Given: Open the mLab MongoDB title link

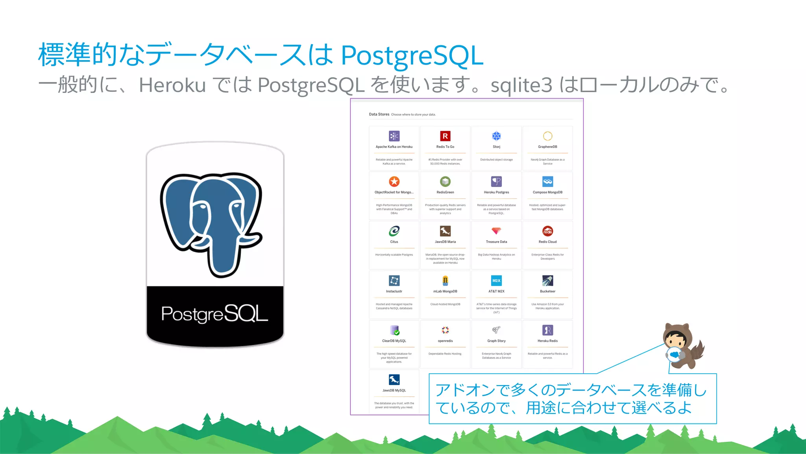Looking at the screenshot, I should (445, 291).
